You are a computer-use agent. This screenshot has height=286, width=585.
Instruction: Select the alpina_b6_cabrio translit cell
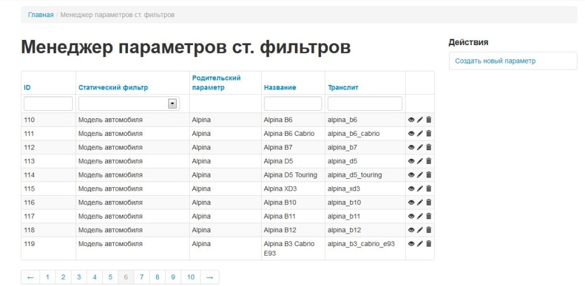(x=365, y=134)
